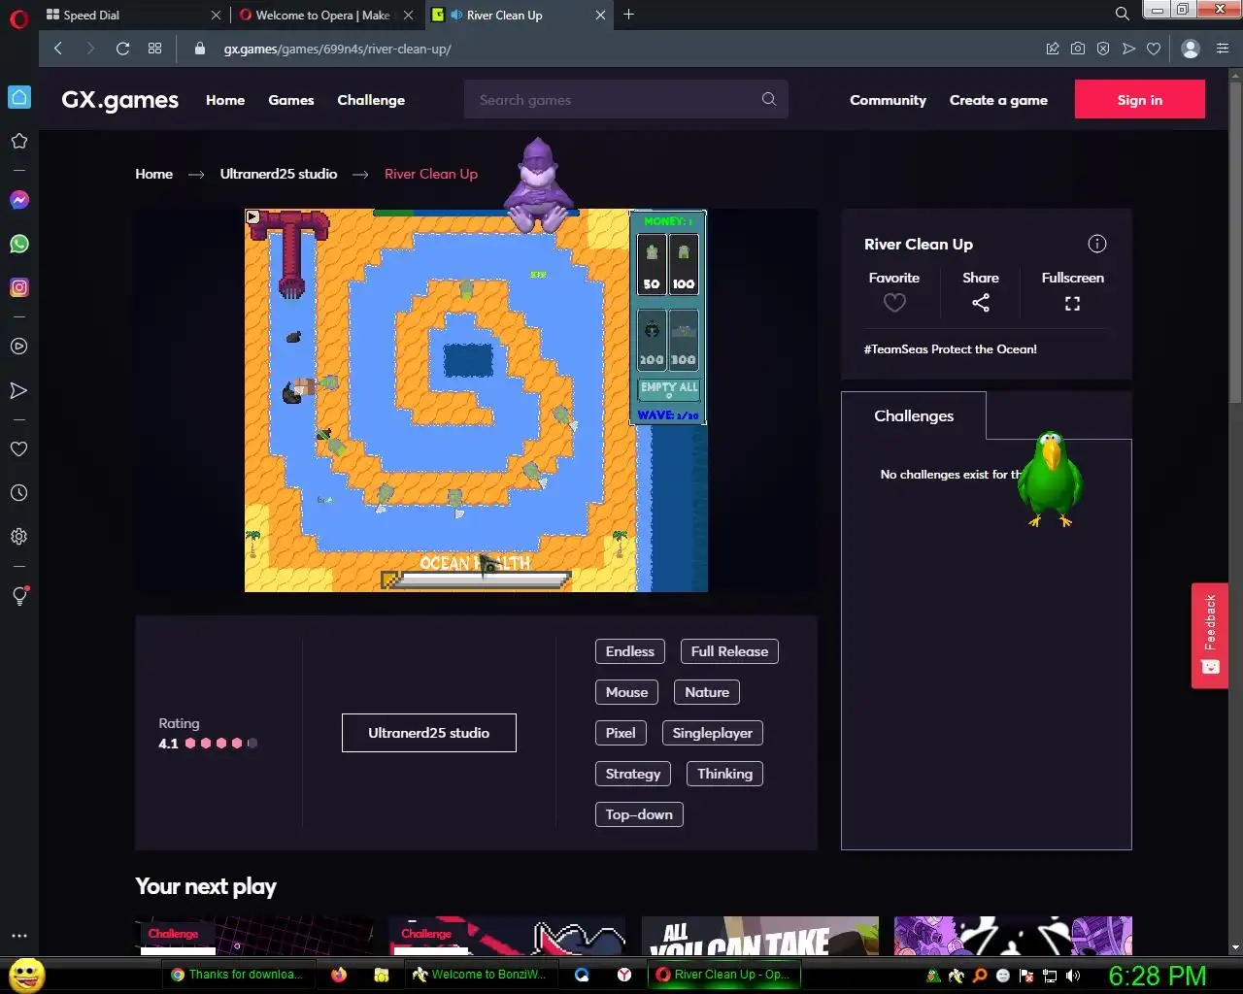Select the Nature tag

pos(707,692)
